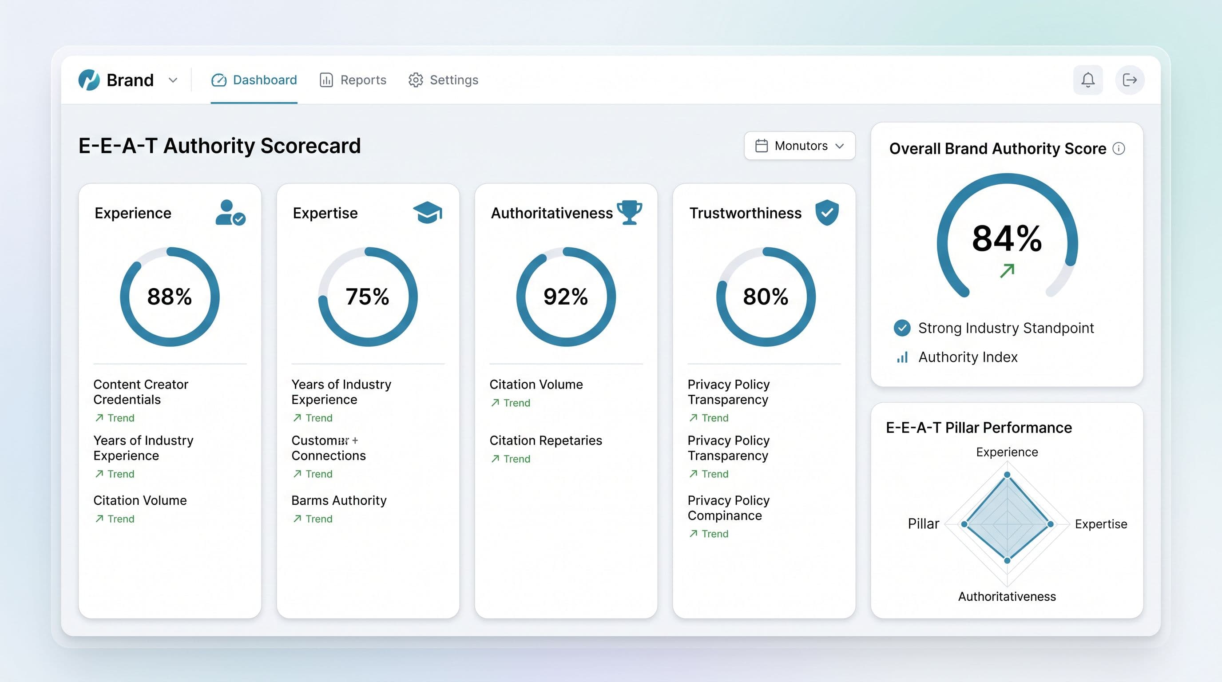Select Customer Connections metric
1222x682 pixels.
coord(328,448)
